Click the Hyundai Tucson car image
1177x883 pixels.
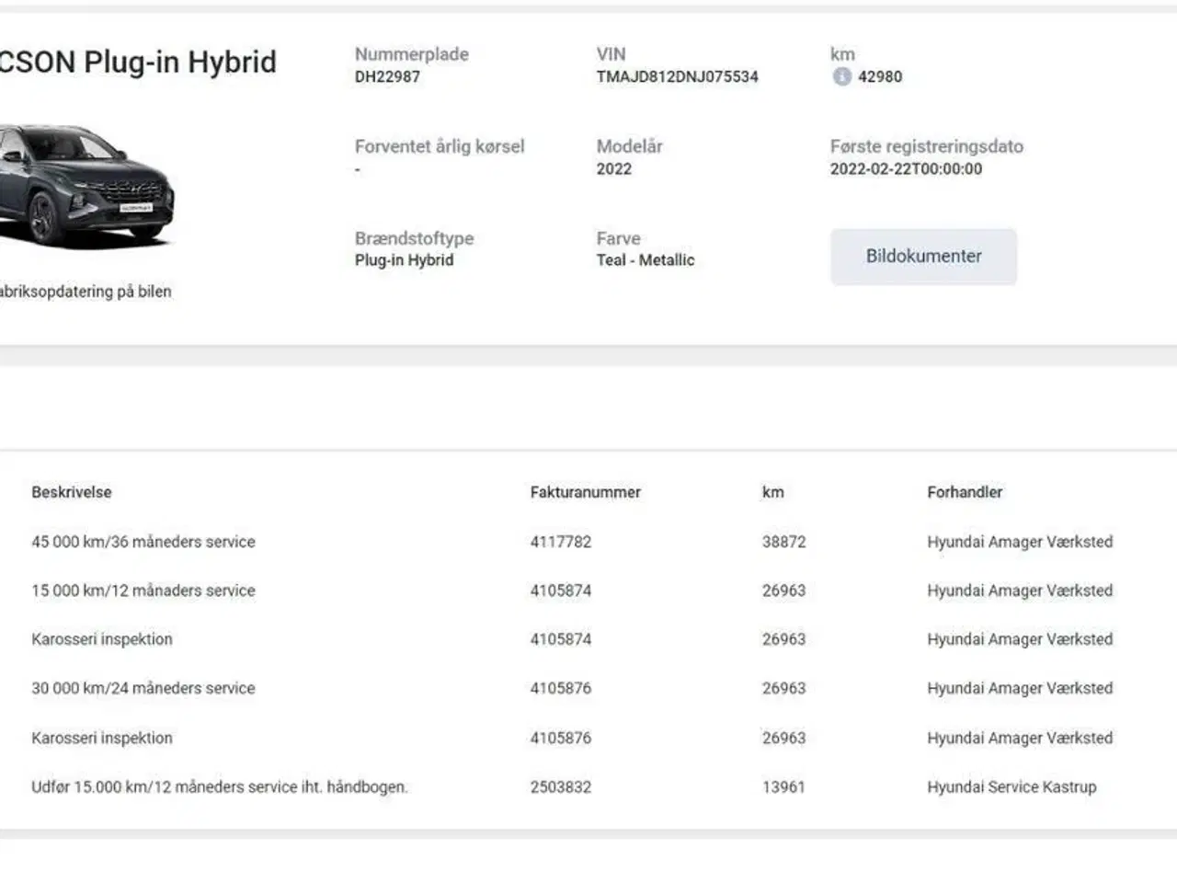pyautogui.click(x=86, y=187)
